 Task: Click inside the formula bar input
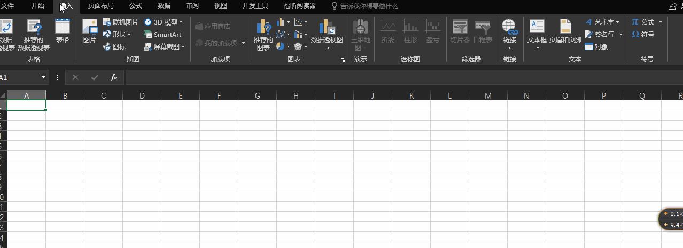403,77
